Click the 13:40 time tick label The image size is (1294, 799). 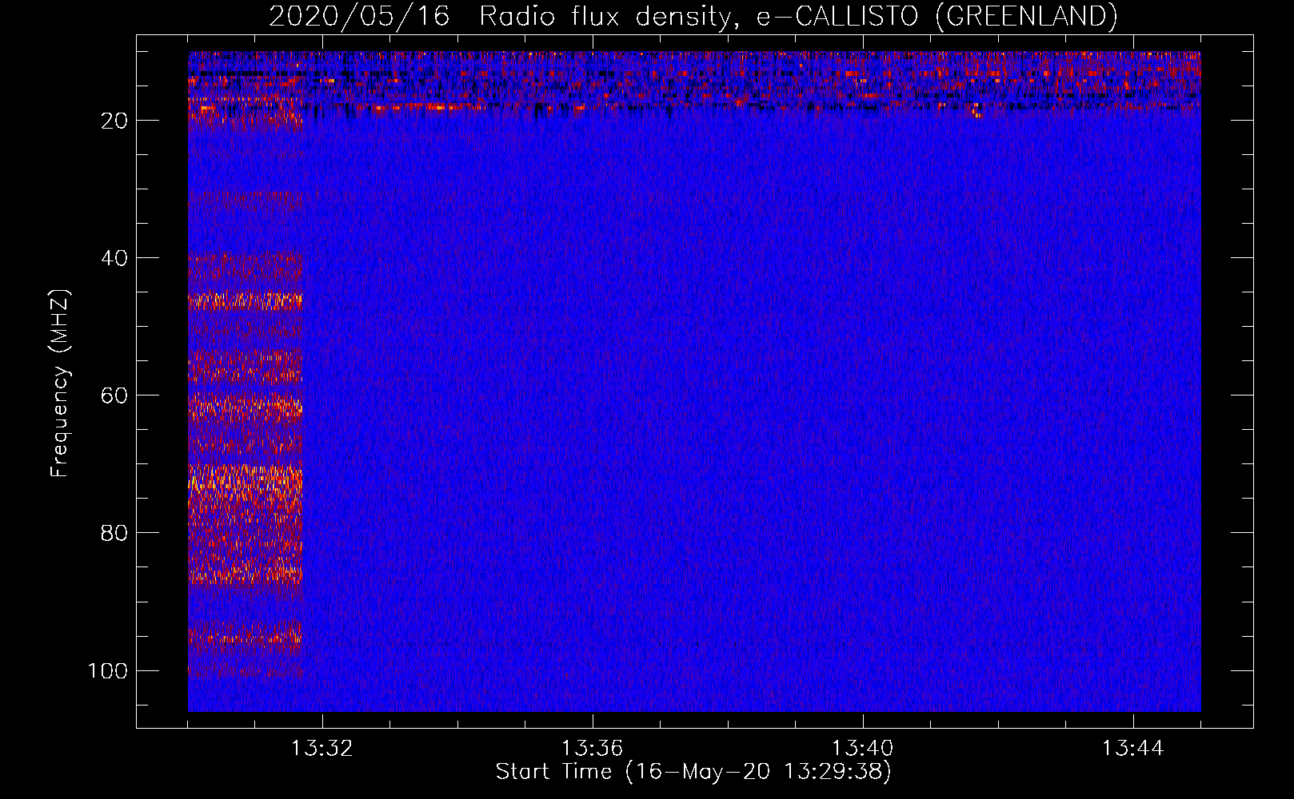point(862,749)
